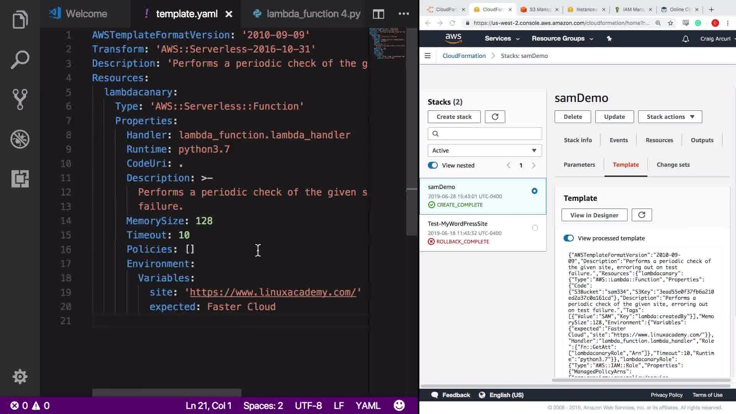Screen dimensions: 736x414
Task: Click the split editor icon
Action: pyautogui.click(x=378, y=14)
